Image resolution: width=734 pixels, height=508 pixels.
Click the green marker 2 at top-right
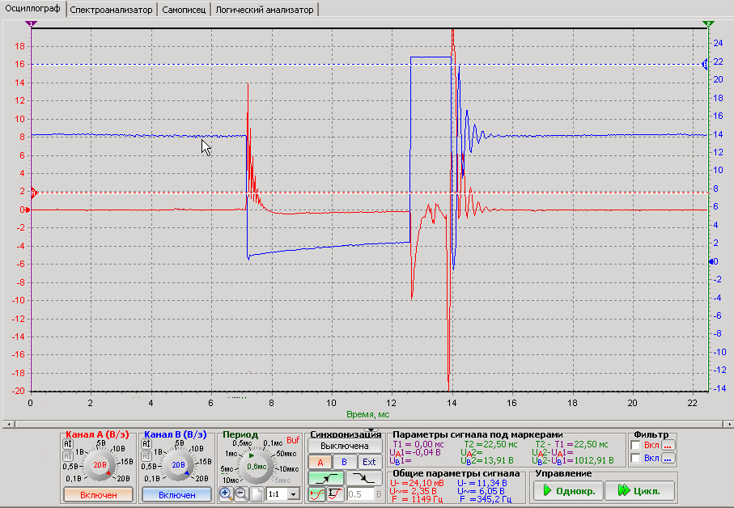tap(708, 23)
